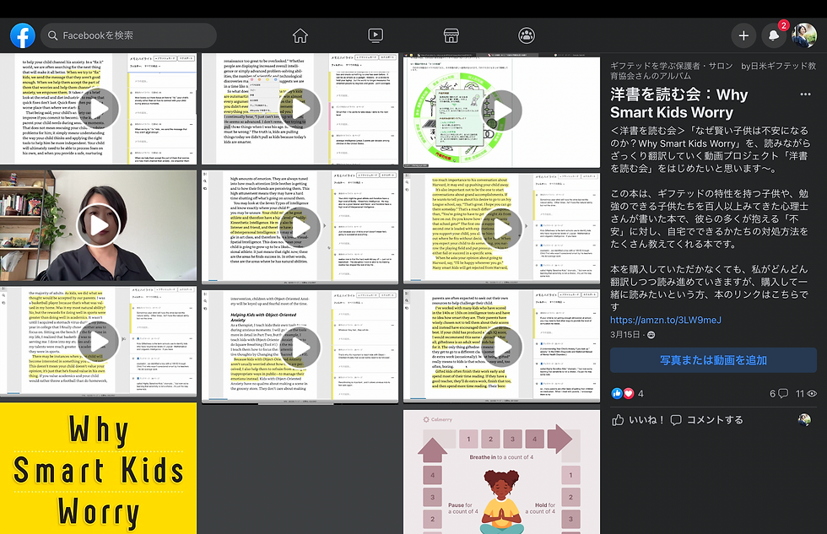The image size is (827, 534).
Task: View the like and heart reactions count
Action: [628, 393]
